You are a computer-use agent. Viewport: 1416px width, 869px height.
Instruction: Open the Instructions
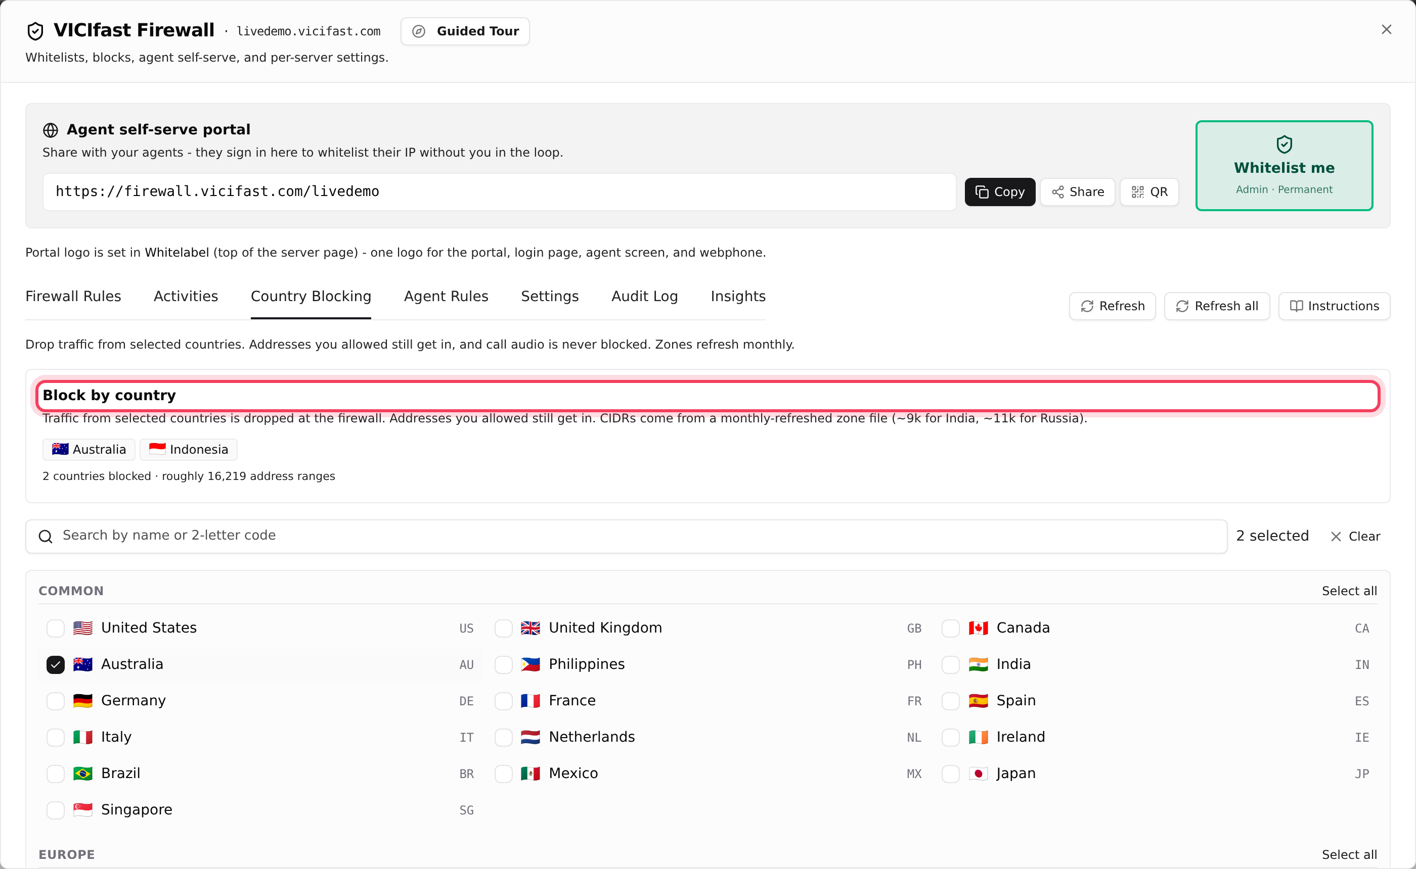click(x=1334, y=306)
